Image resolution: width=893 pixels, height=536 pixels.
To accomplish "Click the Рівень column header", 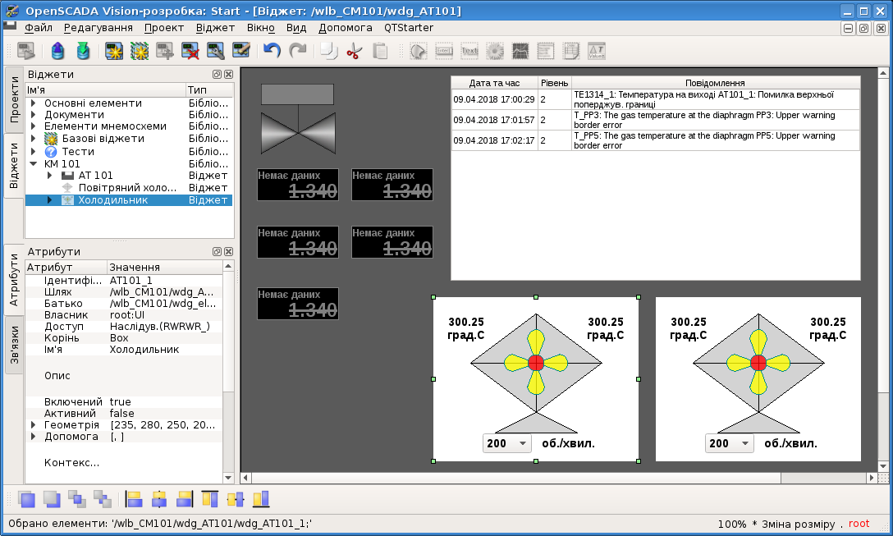I will [553, 83].
